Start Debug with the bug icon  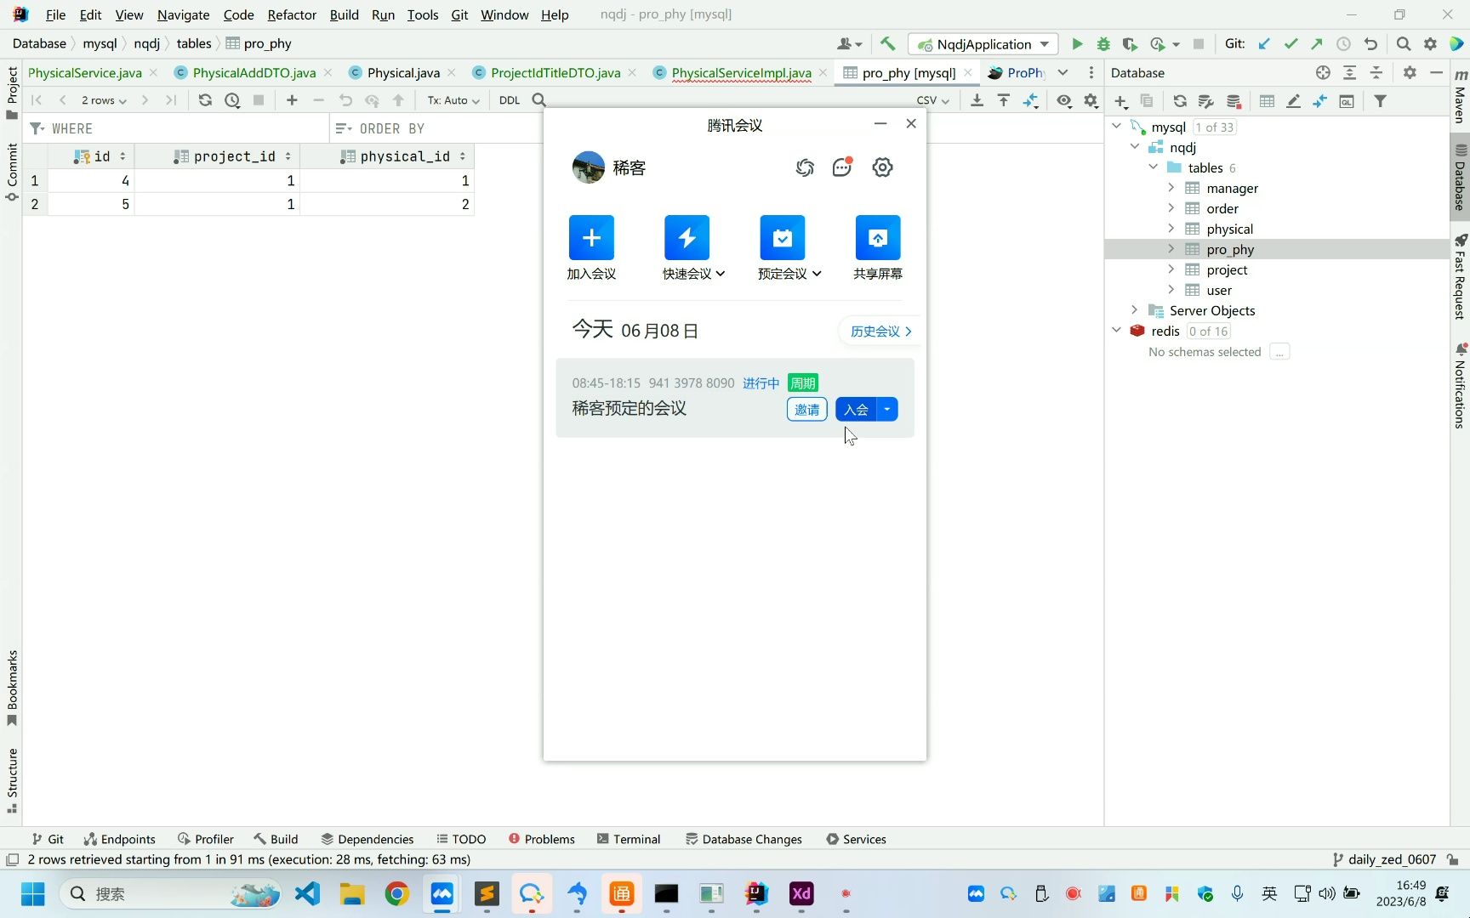[1103, 44]
